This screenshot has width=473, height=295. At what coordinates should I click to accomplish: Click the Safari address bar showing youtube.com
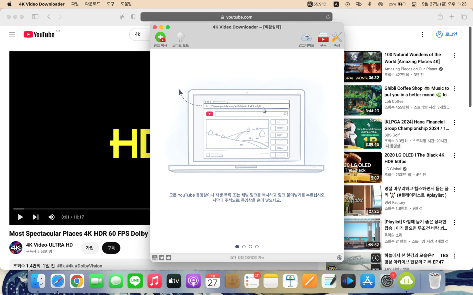click(x=236, y=17)
